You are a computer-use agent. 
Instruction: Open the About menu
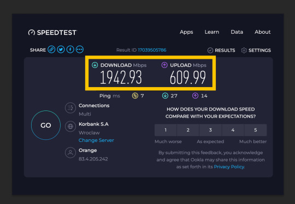click(x=263, y=32)
